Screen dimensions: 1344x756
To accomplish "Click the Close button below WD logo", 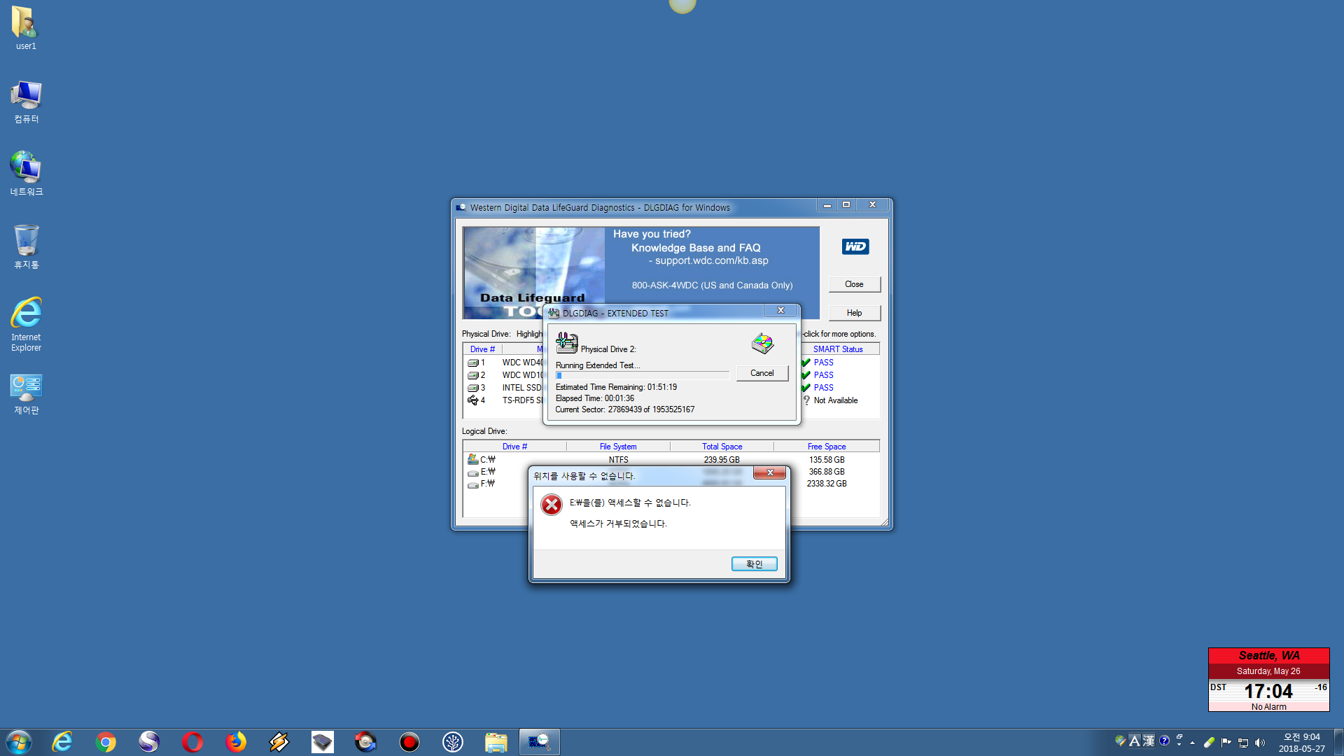I will pos(854,284).
